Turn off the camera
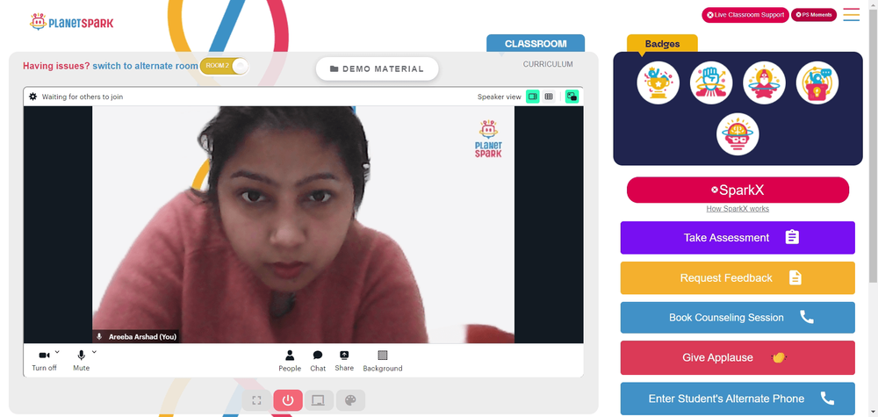This screenshot has height=417, width=878. (x=44, y=361)
